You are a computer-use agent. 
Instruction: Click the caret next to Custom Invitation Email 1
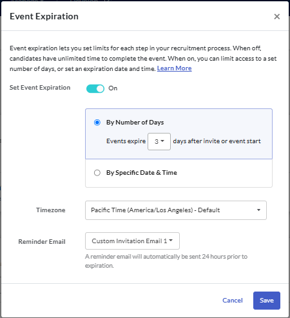[171, 241]
